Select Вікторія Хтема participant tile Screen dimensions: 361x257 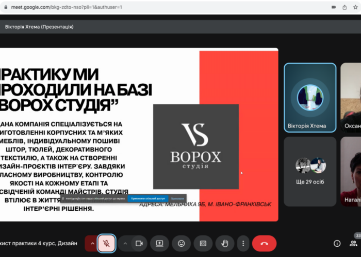(310, 98)
